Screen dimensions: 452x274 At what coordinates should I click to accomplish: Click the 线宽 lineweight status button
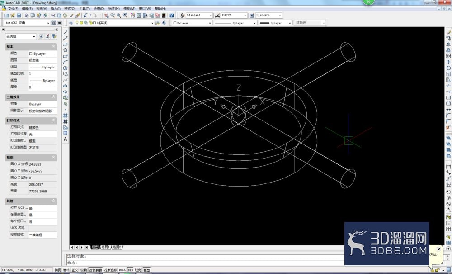click(138, 270)
